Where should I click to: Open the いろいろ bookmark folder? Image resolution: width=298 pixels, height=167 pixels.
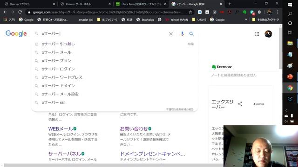pyautogui.click(x=199, y=19)
